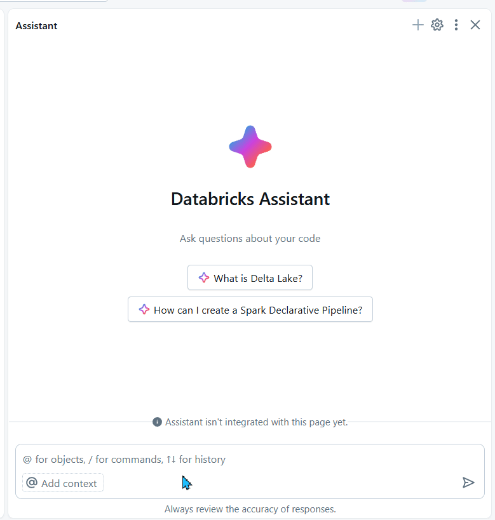Click the large Databricks Assistant star logo
The height and width of the screenshot is (520, 495).
pyautogui.click(x=250, y=147)
